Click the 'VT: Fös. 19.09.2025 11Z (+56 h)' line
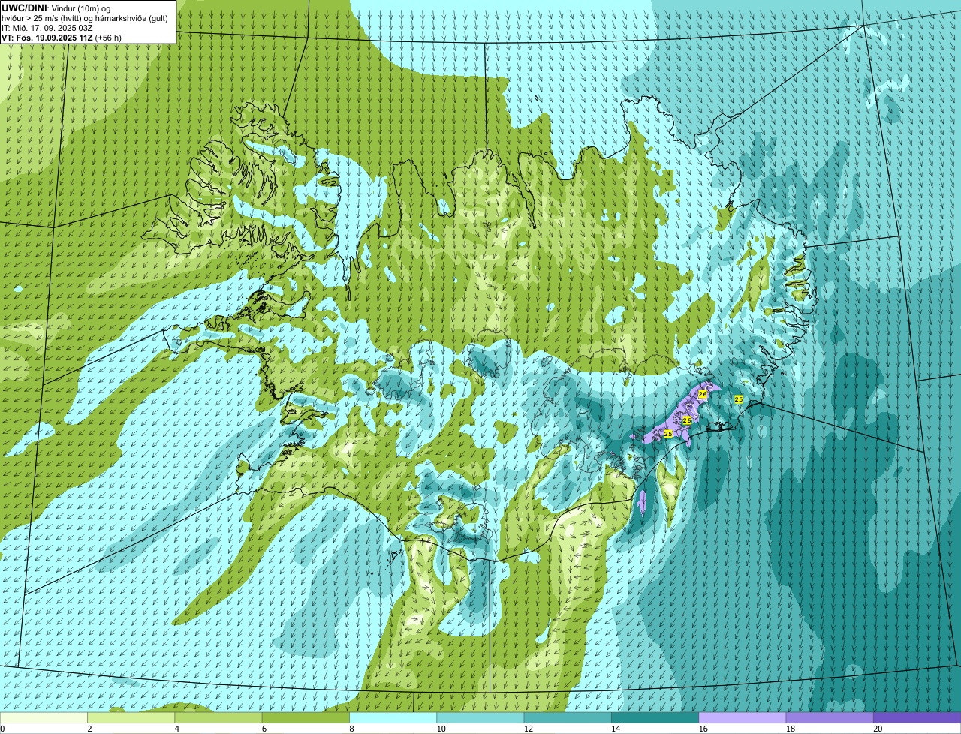Viewport: 961px width, 734px height. click(x=62, y=37)
